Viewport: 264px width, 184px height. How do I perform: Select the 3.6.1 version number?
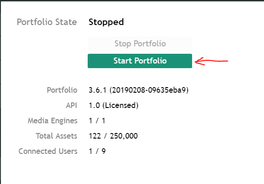coord(97,90)
